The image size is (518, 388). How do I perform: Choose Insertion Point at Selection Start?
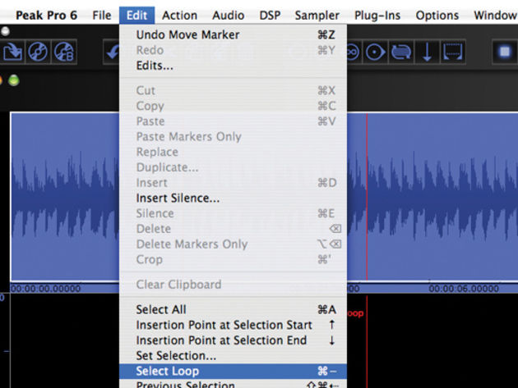(233, 325)
